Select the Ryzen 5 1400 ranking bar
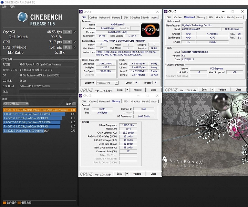The width and height of the screenshot is (248, 207). [40, 110]
